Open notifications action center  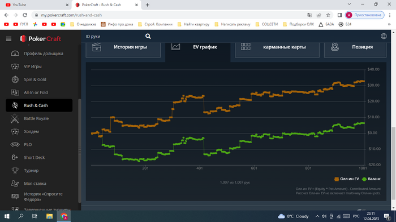pyautogui.click(x=387, y=216)
